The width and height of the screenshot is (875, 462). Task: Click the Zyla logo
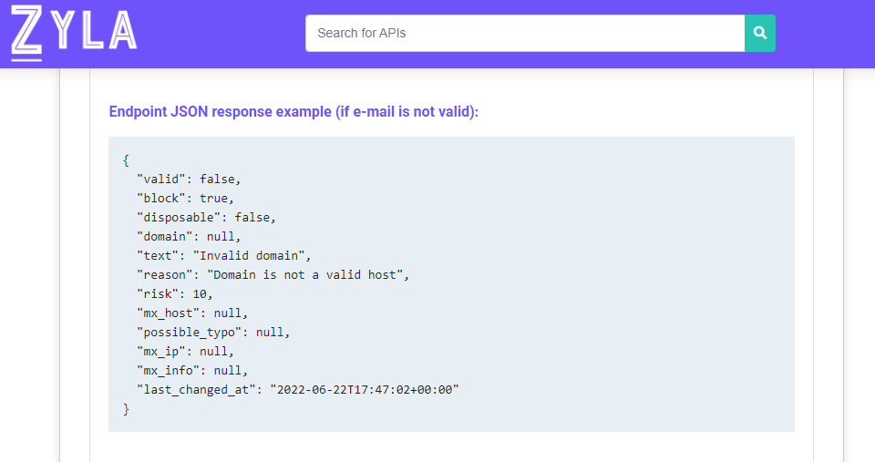tap(74, 33)
